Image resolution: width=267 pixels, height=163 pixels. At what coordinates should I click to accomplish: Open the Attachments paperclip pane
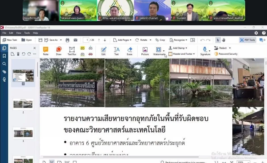pyautogui.click(x=4, y=72)
